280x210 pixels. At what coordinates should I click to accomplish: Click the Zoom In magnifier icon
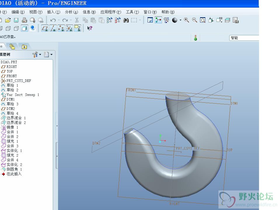click(x=186, y=20)
